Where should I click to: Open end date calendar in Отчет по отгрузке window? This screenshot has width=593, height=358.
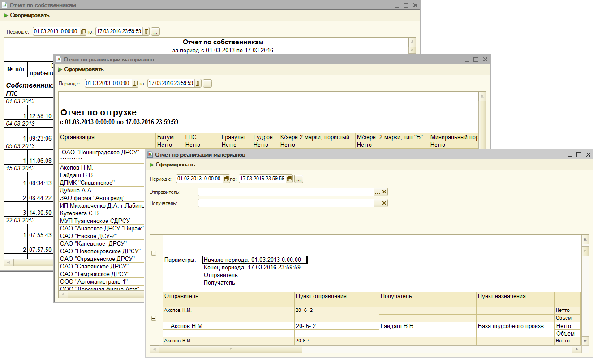tap(198, 84)
